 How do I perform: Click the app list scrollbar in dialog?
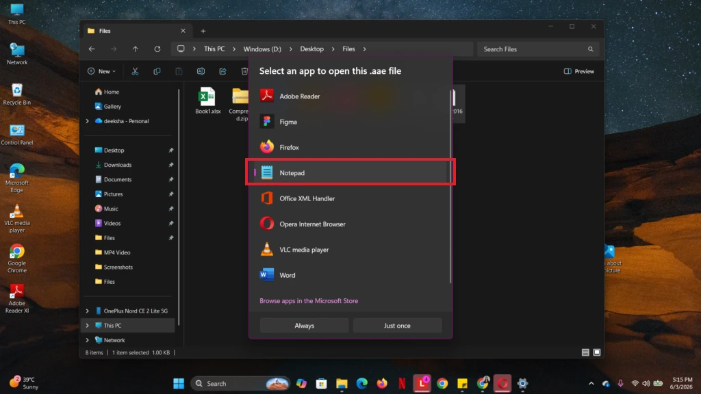pyautogui.click(x=450, y=186)
